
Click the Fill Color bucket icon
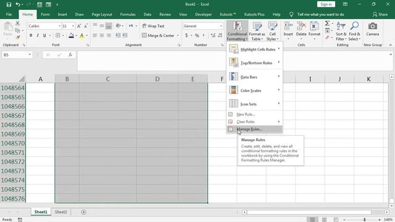[72, 36]
